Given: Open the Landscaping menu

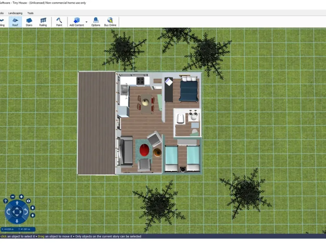Looking at the screenshot, I should click(15, 13).
